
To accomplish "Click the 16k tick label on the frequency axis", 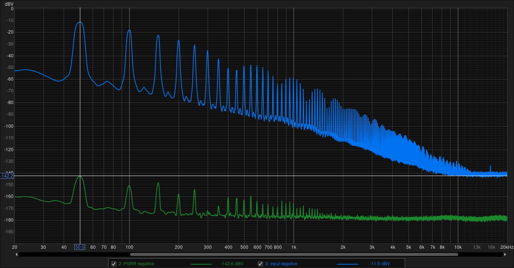I will click(x=491, y=247).
